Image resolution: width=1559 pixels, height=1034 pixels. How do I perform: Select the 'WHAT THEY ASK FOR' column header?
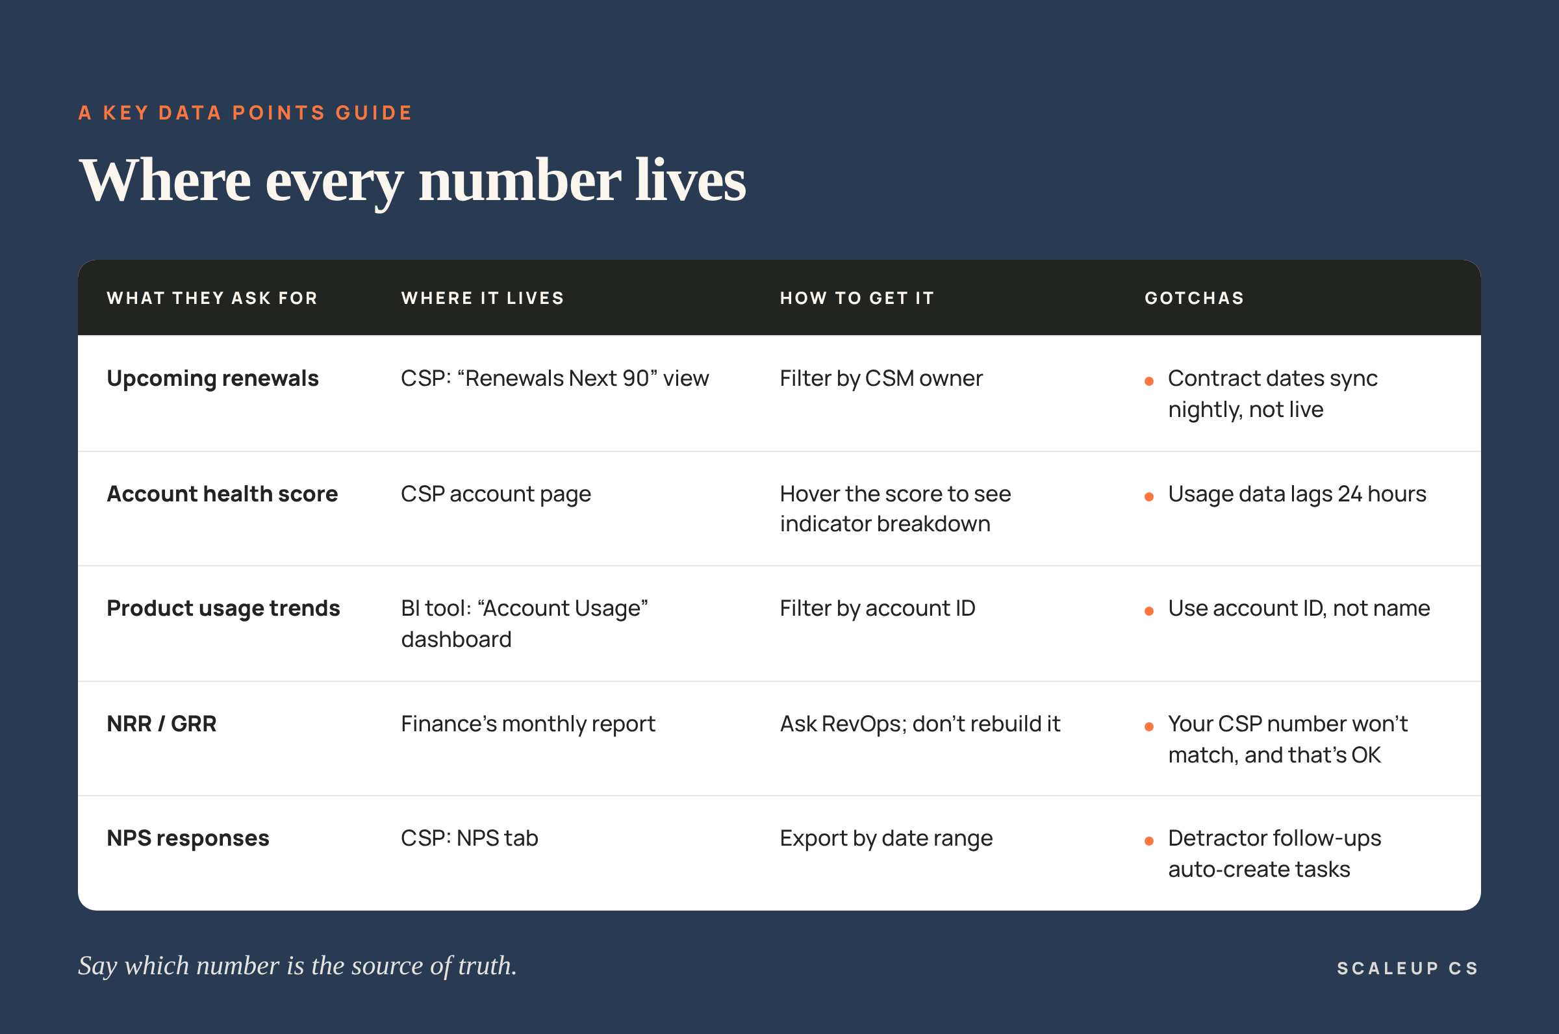pos(212,298)
